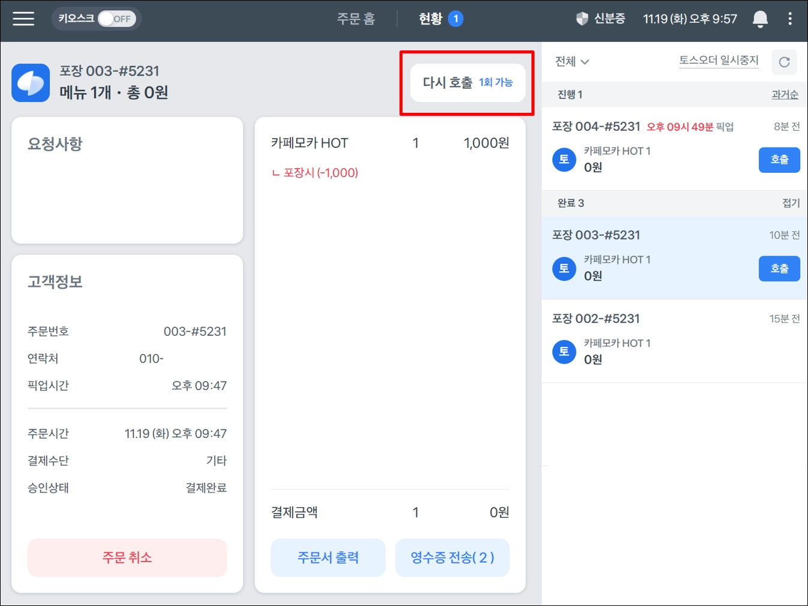Click the 주문 취소 button
The image size is (808, 606).
127,557
